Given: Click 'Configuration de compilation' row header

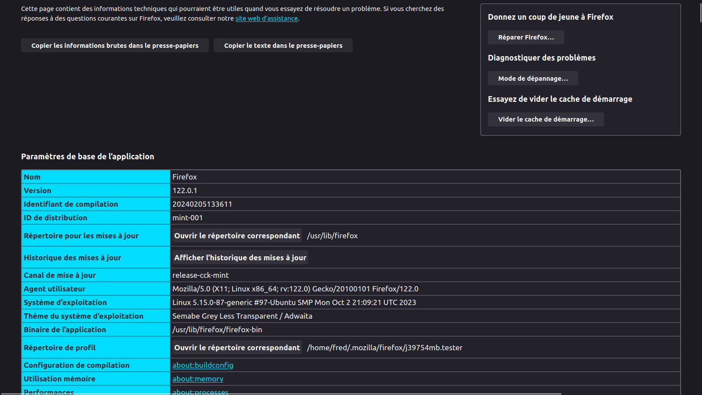Looking at the screenshot, I should [x=96, y=365].
